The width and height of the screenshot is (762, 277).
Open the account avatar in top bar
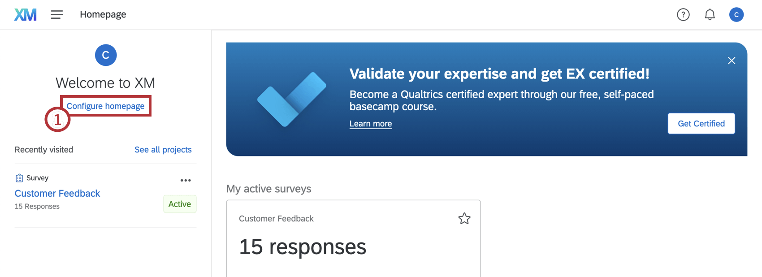click(736, 15)
